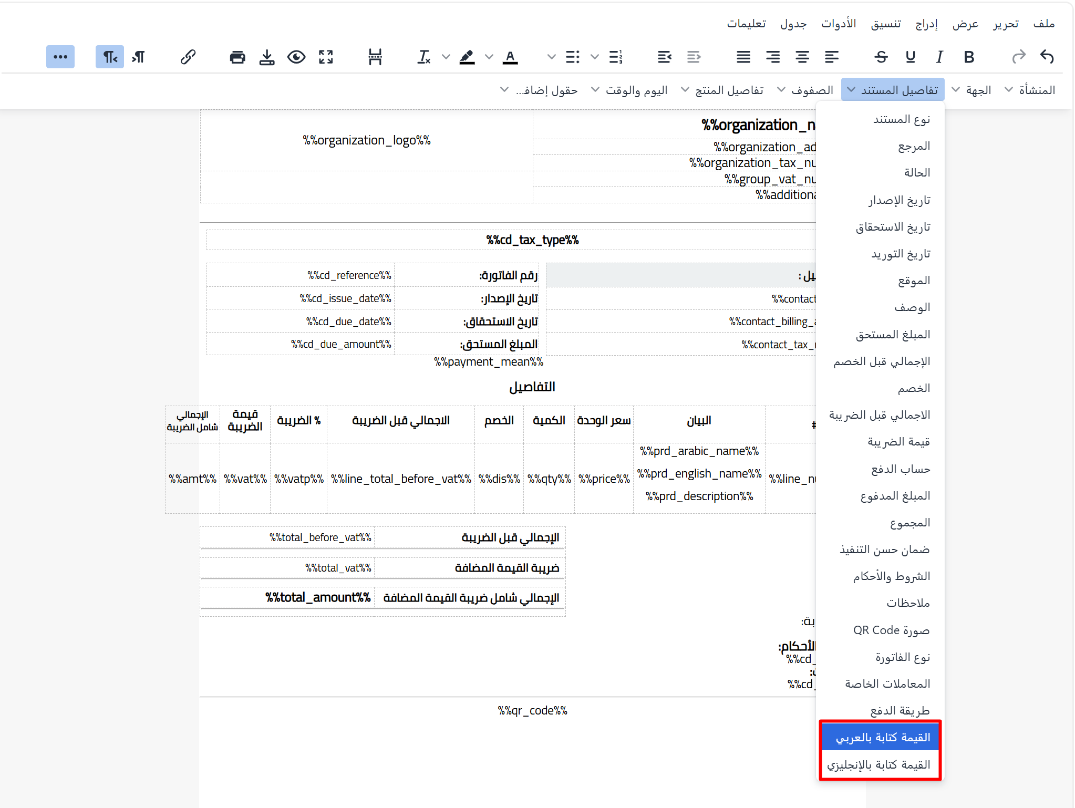Insert a hyperlink using the link icon
1075x808 pixels.
[188, 57]
